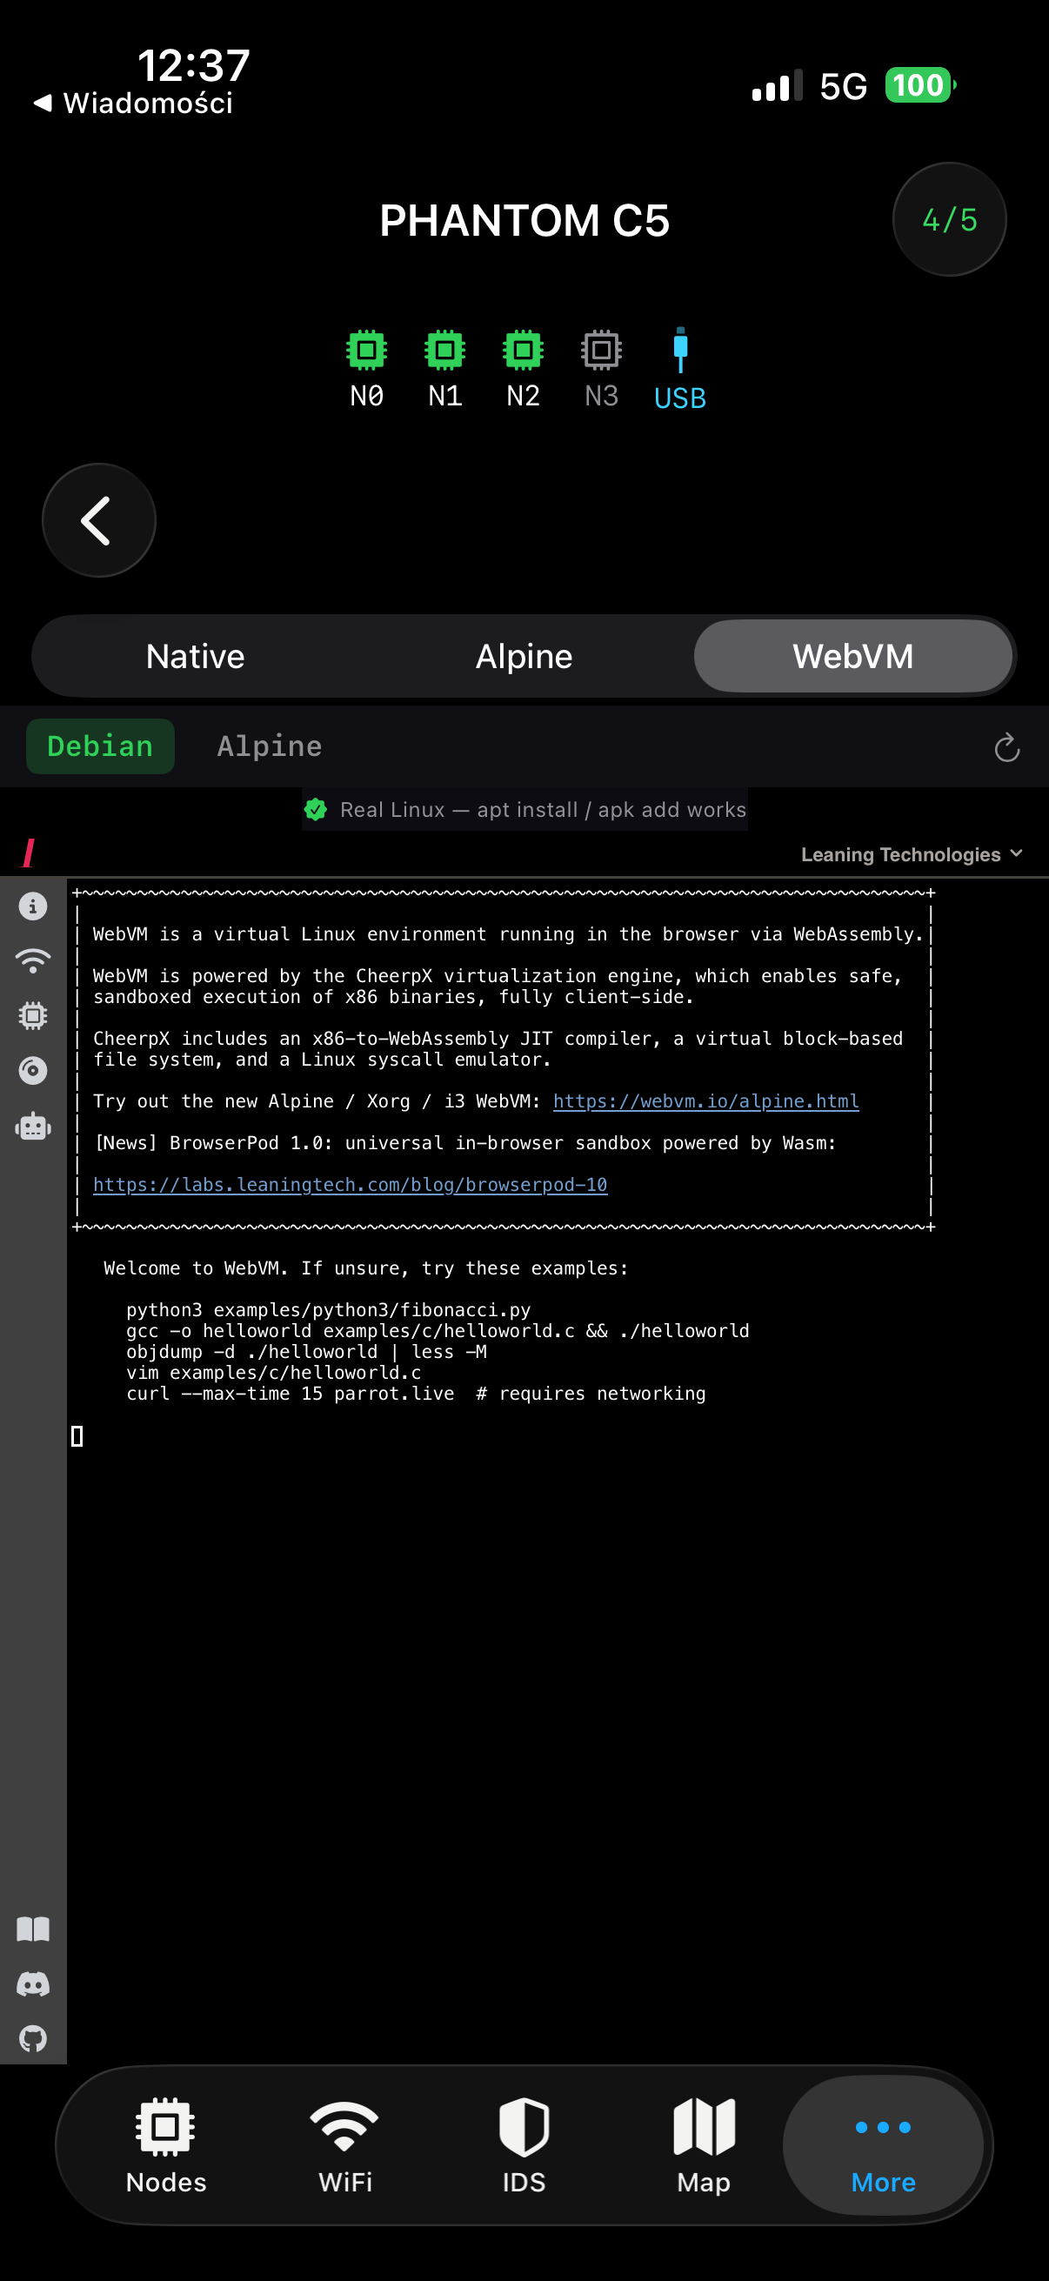Tap the PHANTOM C5 title
The height and width of the screenshot is (2281, 1049).
(524, 220)
